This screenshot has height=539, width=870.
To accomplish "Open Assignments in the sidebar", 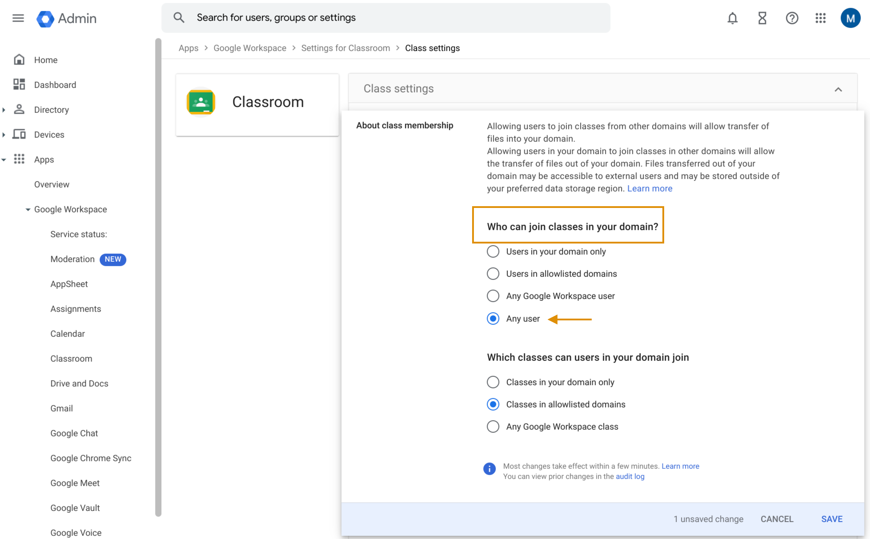I will (76, 309).
